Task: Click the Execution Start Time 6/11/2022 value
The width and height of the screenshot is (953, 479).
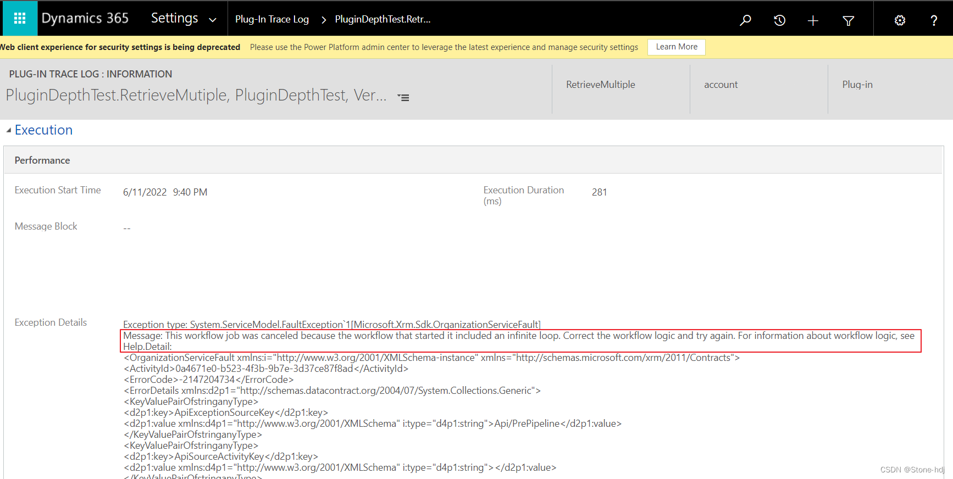Action: click(x=145, y=192)
